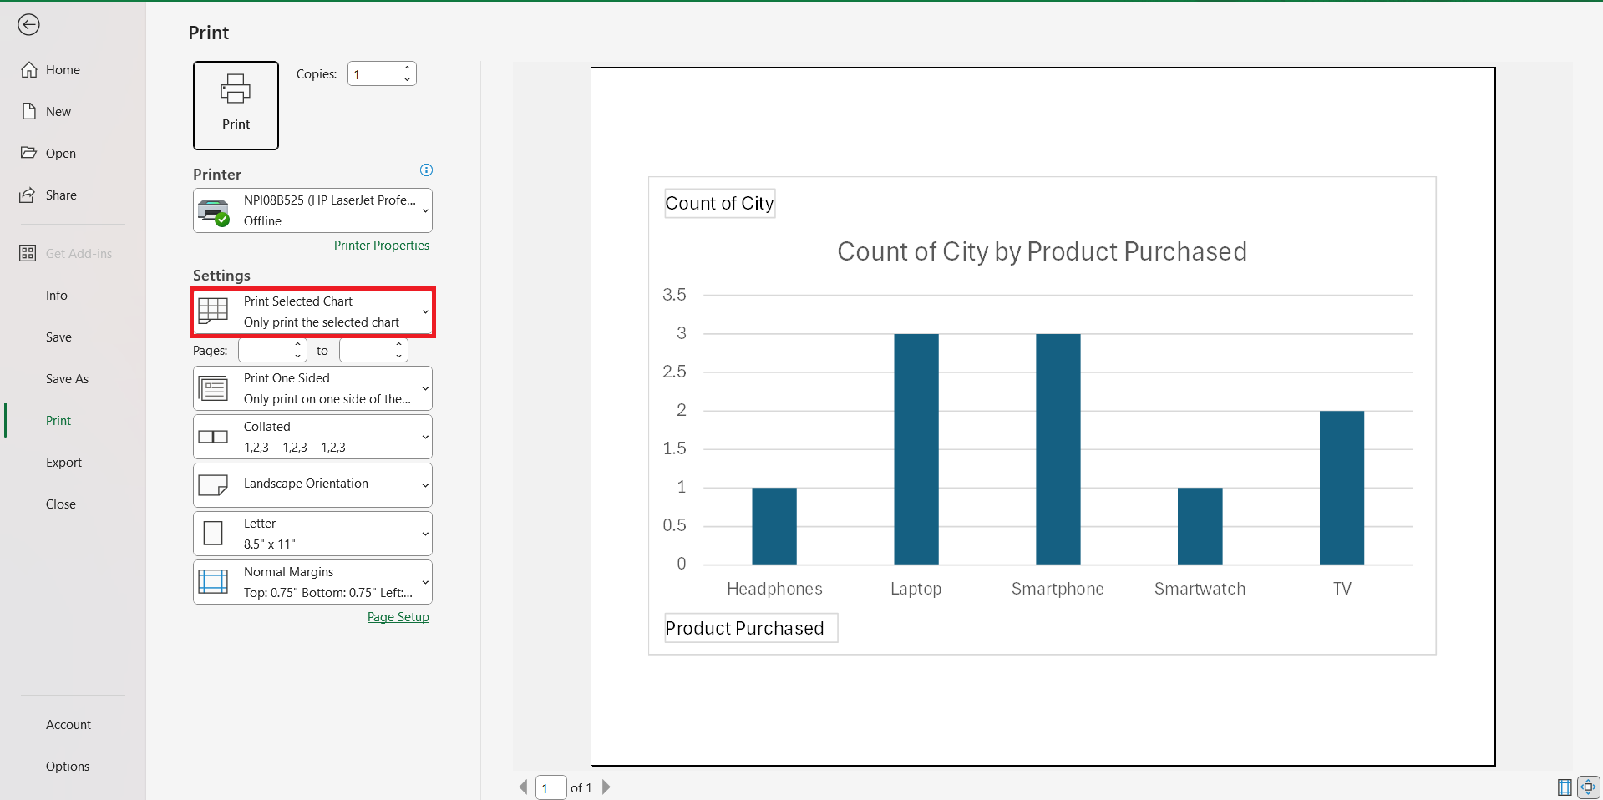Click the chart title text
The width and height of the screenshot is (1603, 800).
pyautogui.click(x=1042, y=251)
